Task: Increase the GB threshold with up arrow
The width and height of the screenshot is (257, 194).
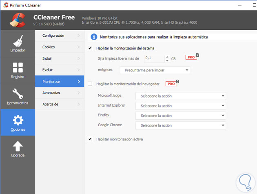Action: click(167, 57)
